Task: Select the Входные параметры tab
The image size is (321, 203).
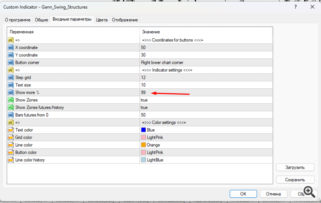Action: 72,19
